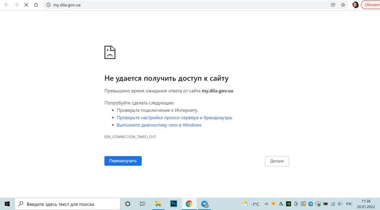Open Autodesk tray icon

point(281,204)
